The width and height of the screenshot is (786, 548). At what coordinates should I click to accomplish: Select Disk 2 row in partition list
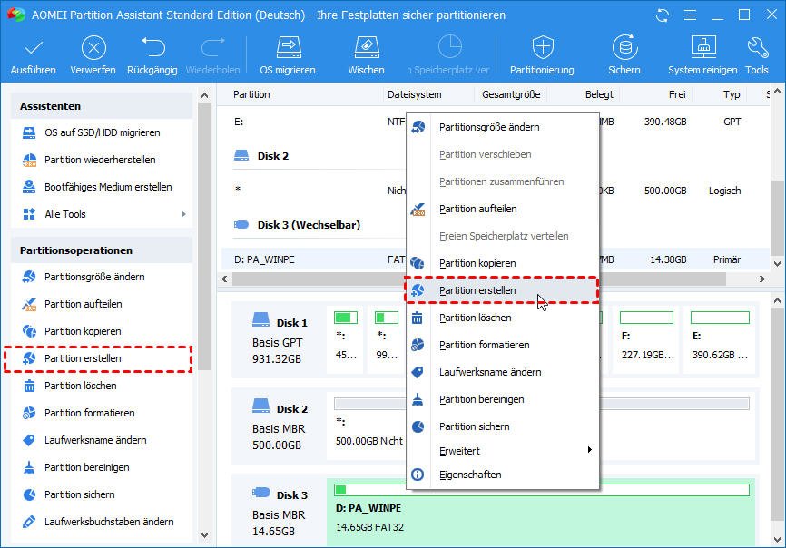pyautogui.click(x=273, y=156)
